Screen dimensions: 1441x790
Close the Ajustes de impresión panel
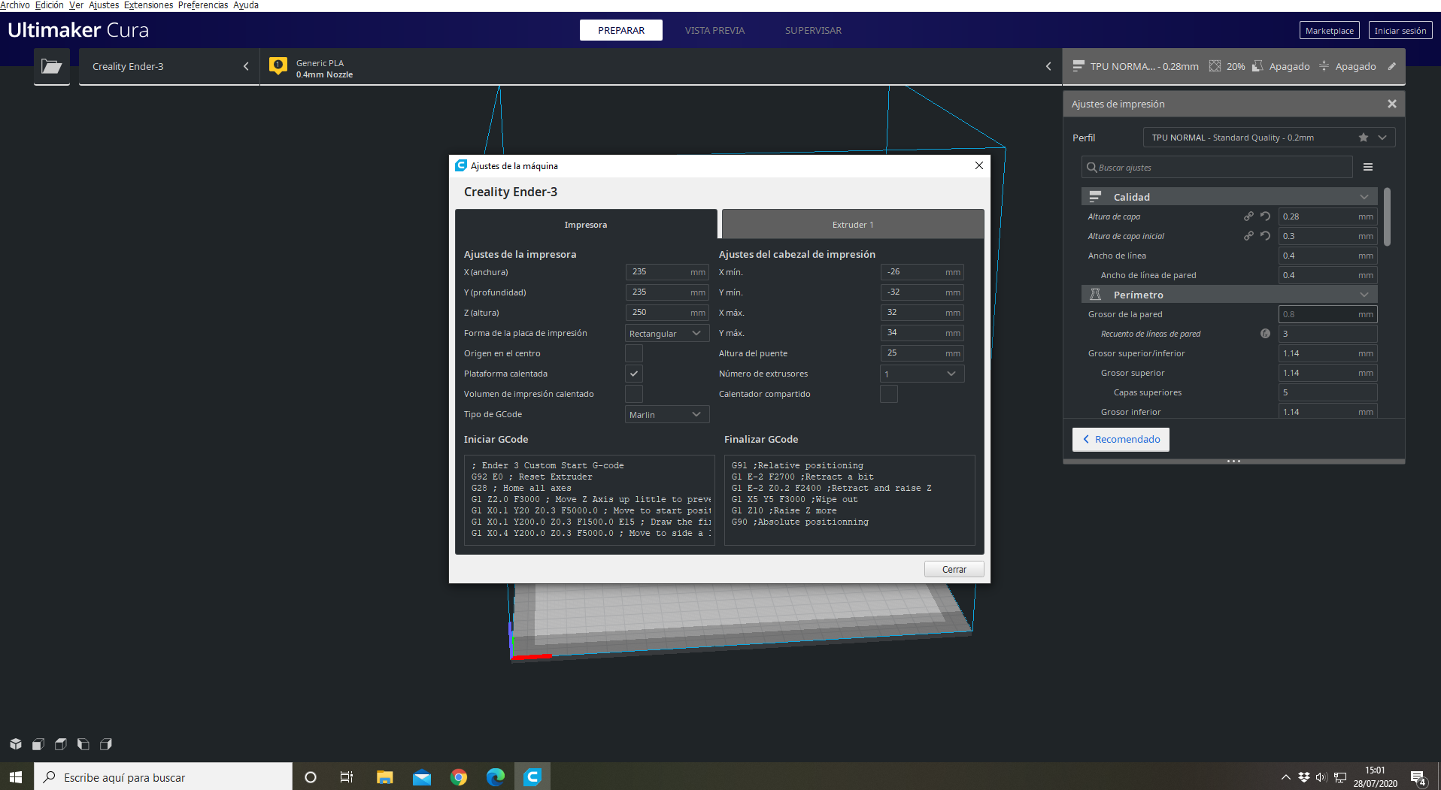pyautogui.click(x=1392, y=104)
